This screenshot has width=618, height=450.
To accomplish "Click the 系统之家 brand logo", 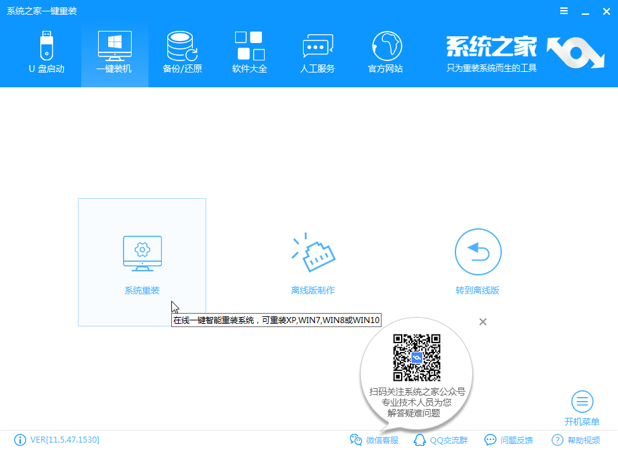I will [x=525, y=53].
